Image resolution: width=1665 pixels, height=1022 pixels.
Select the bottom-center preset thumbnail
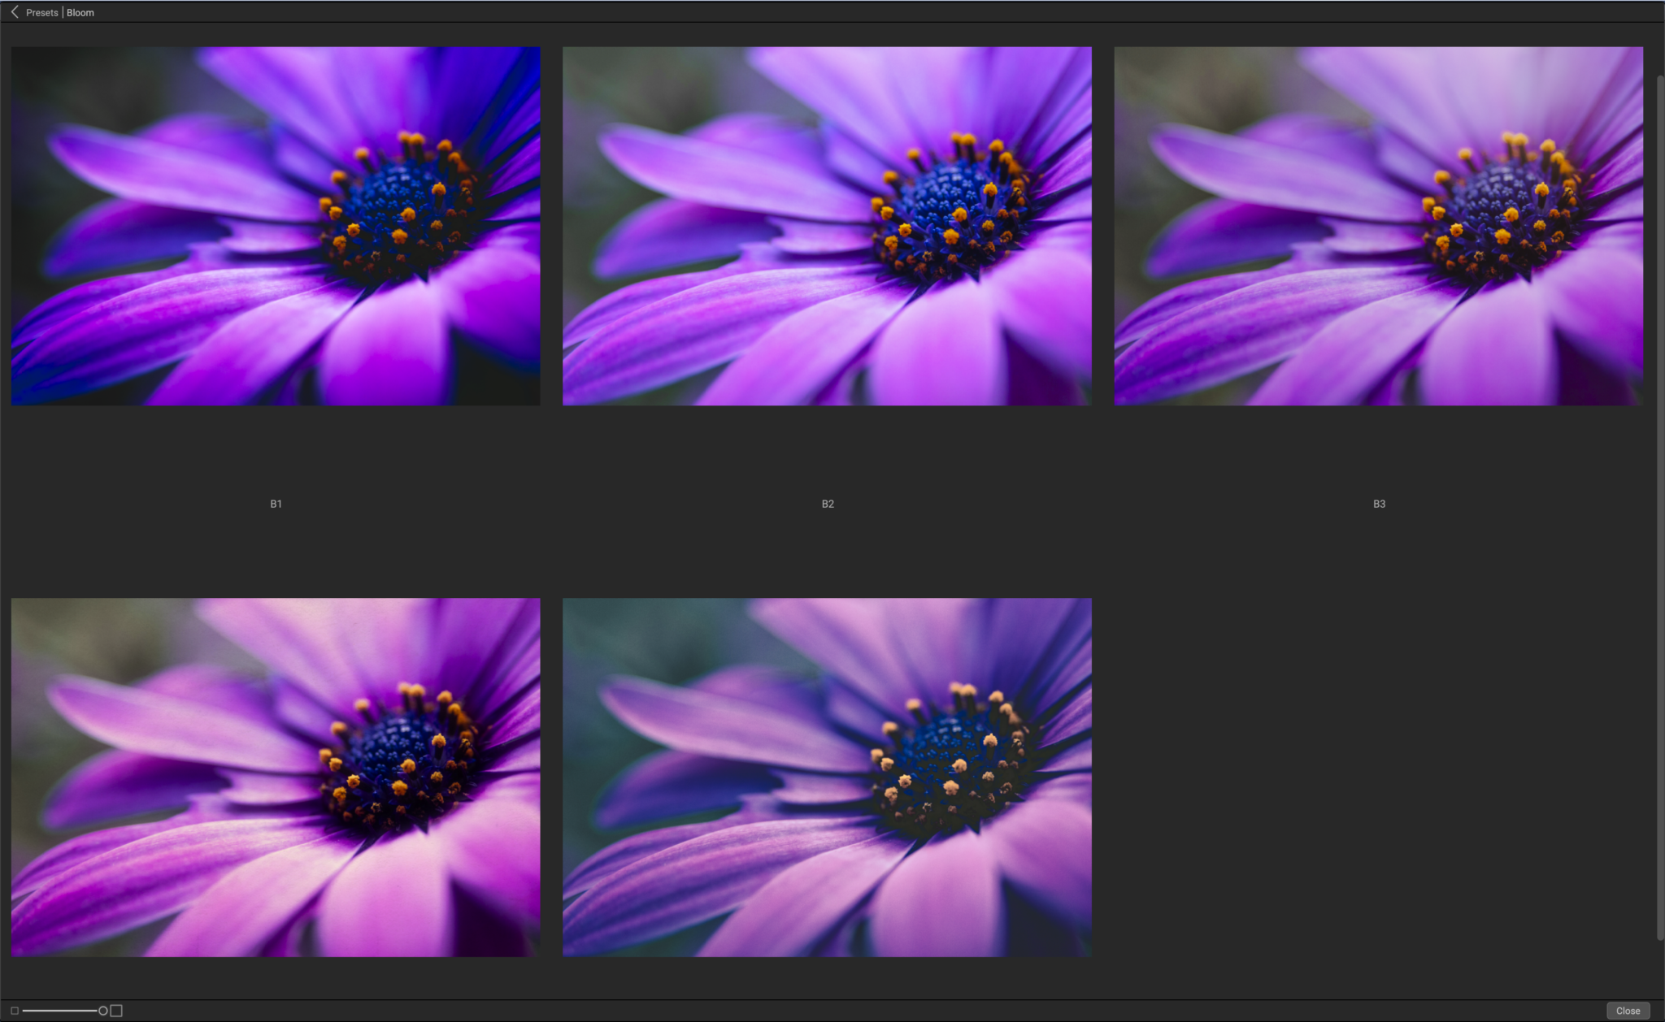[x=827, y=777]
